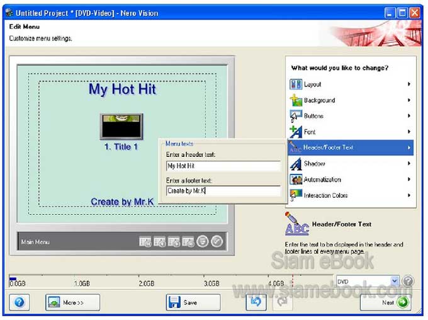This screenshot has height=320, width=428.
Task: Click the Shadow icon
Action: coord(296,164)
